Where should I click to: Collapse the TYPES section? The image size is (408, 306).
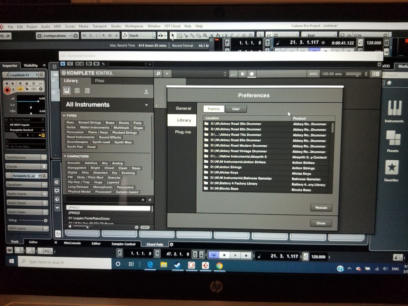[x=65, y=116]
